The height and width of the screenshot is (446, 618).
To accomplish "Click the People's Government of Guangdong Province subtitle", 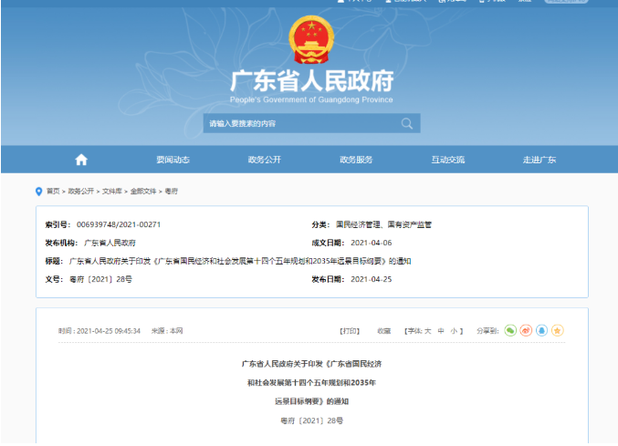I will (311, 99).
